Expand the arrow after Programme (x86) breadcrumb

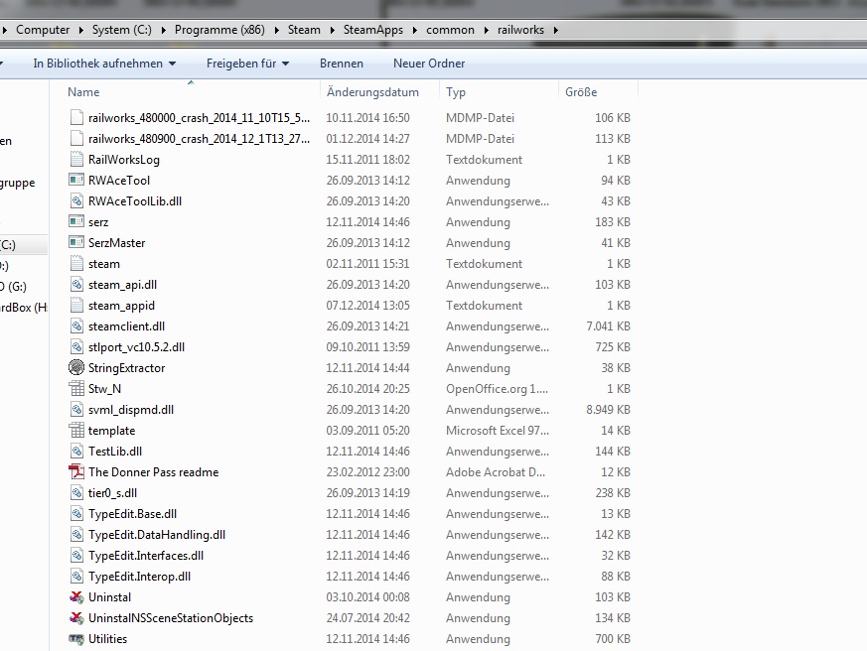(x=276, y=30)
